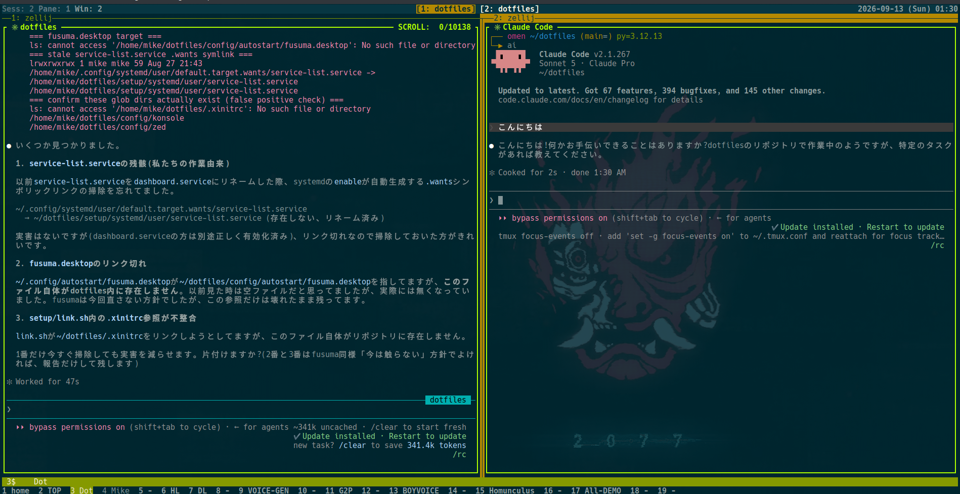Screen dimensions: 960x494
Task: Click the prompt chevron in the right Claude Code pane
Action: [x=492, y=200]
